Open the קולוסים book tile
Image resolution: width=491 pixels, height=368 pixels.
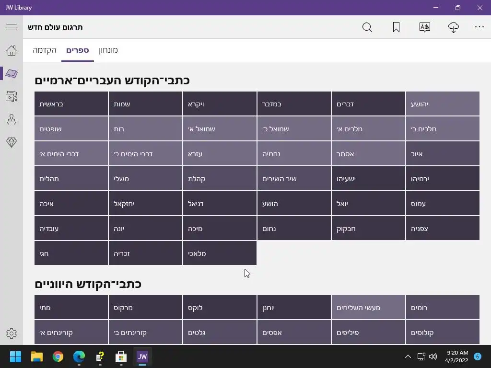point(443,332)
